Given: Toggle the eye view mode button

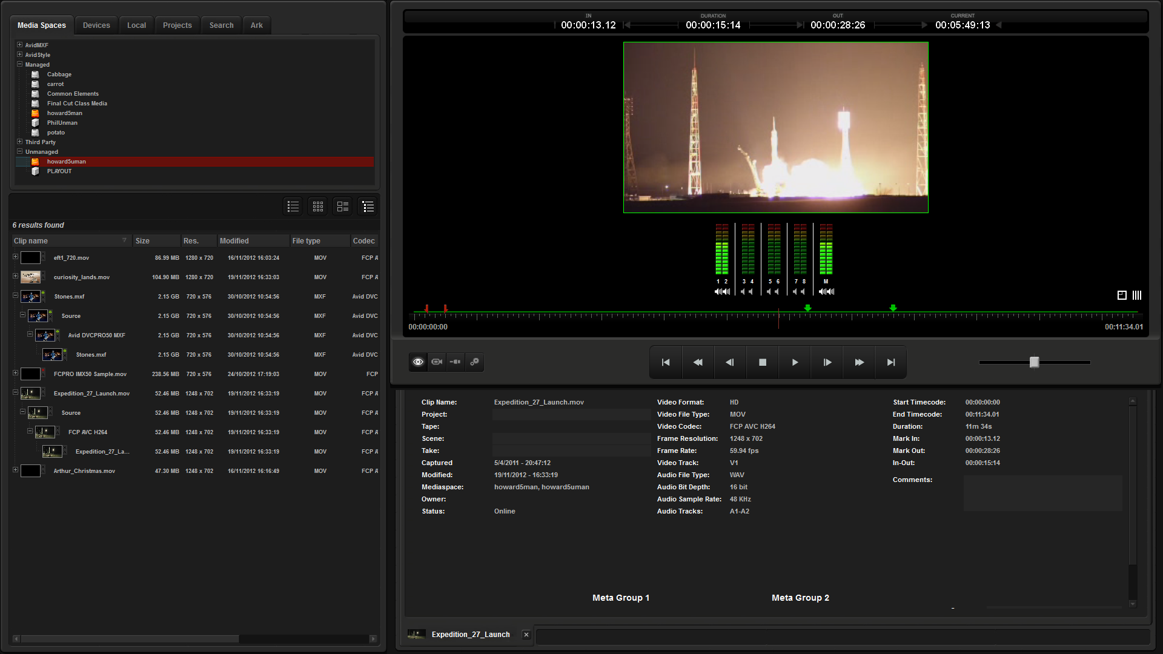Looking at the screenshot, I should (418, 362).
